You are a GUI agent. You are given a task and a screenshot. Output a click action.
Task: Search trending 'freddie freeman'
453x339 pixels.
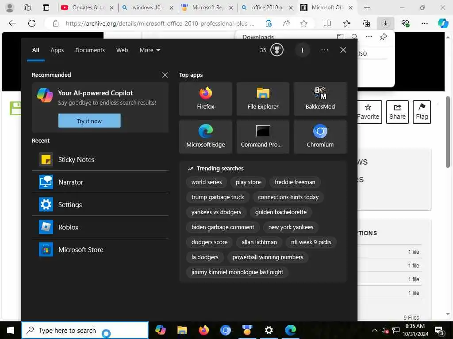pyautogui.click(x=295, y=182)
